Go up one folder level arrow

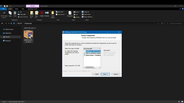point(11,23)
